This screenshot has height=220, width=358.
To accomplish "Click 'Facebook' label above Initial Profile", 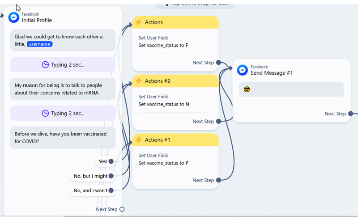I will point(30,14).
